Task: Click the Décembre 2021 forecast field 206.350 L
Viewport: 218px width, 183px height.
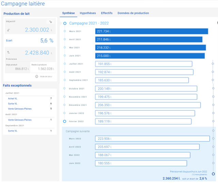Action: coord(148,105)
